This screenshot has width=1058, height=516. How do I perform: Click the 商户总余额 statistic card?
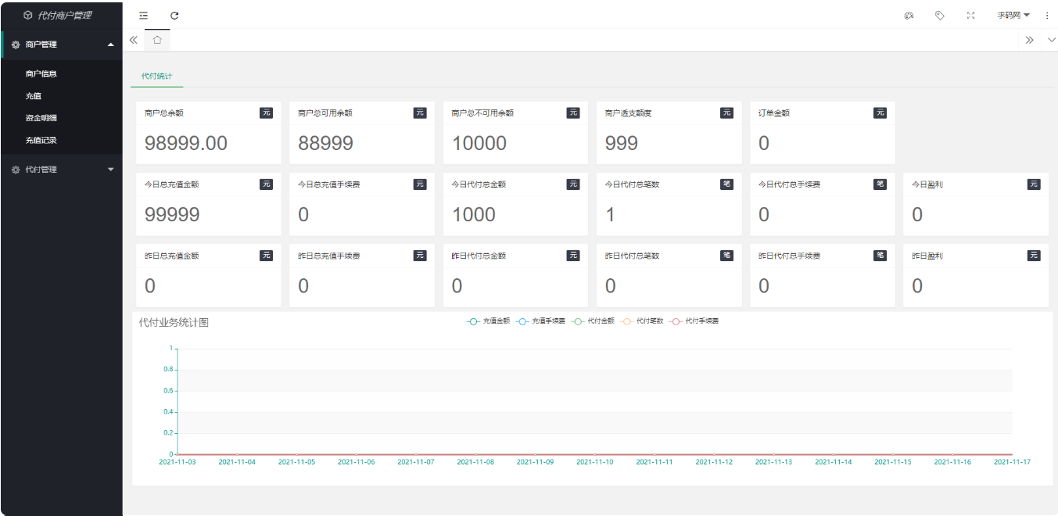[x=208, y=133]
